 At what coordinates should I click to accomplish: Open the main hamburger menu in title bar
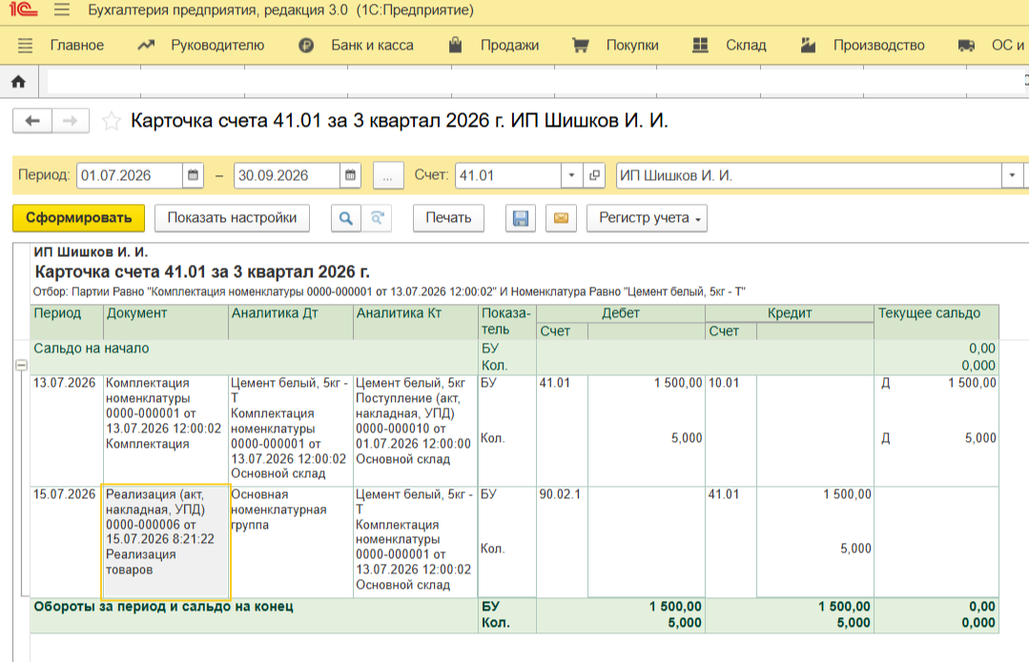click(62, 10)
